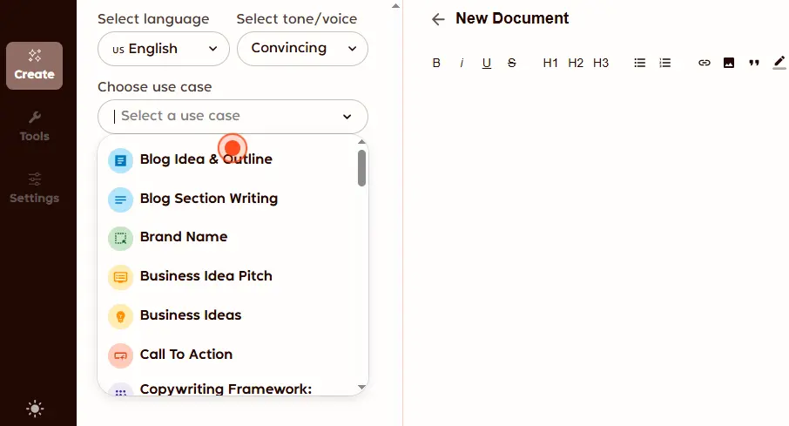Viewport: 789px width, 426px height.
Task: Collapse the use case dropdown chevron
Action: tap(347, 117)
